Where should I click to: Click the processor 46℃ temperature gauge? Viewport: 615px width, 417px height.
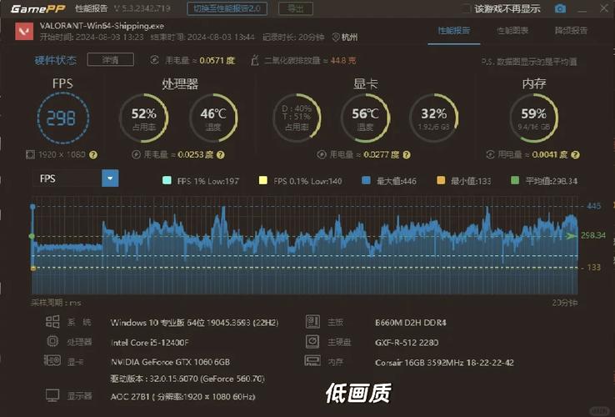click(x=213, y=118)
